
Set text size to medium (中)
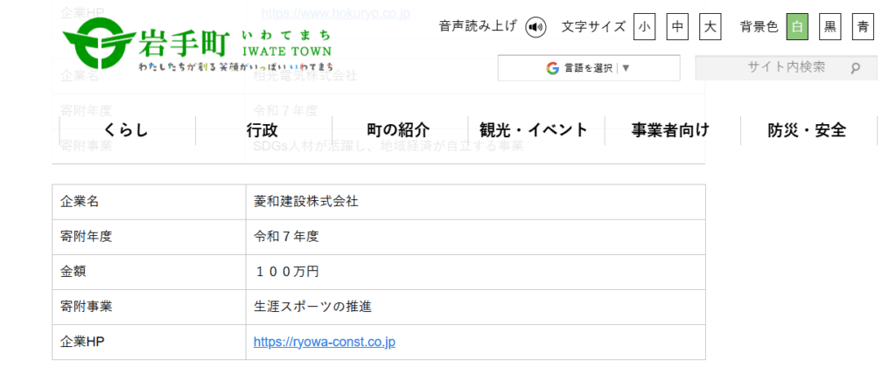click(x=677, y=27)
